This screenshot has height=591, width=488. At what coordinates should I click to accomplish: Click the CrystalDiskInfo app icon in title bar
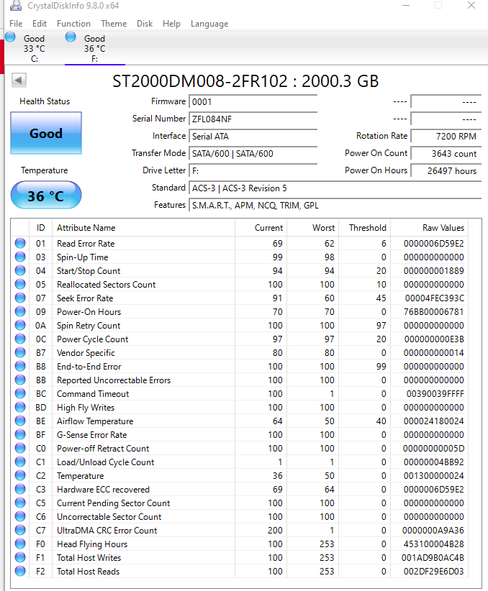point(15,5)
